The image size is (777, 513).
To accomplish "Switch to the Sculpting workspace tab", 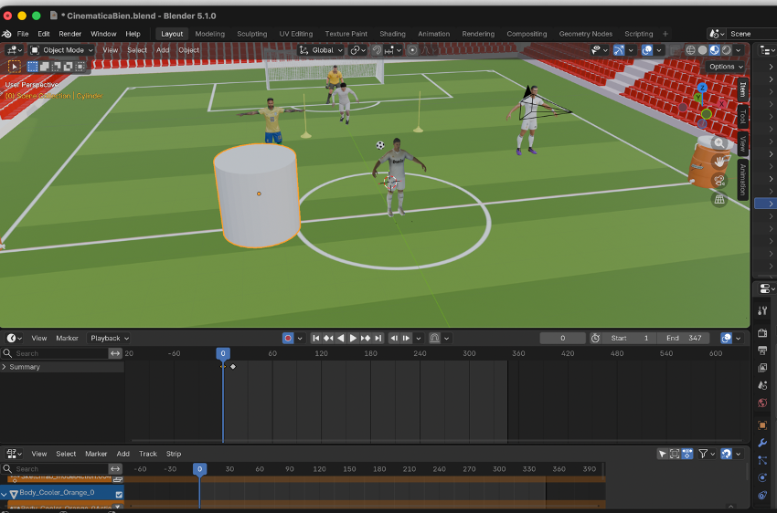I will point(252,34).
